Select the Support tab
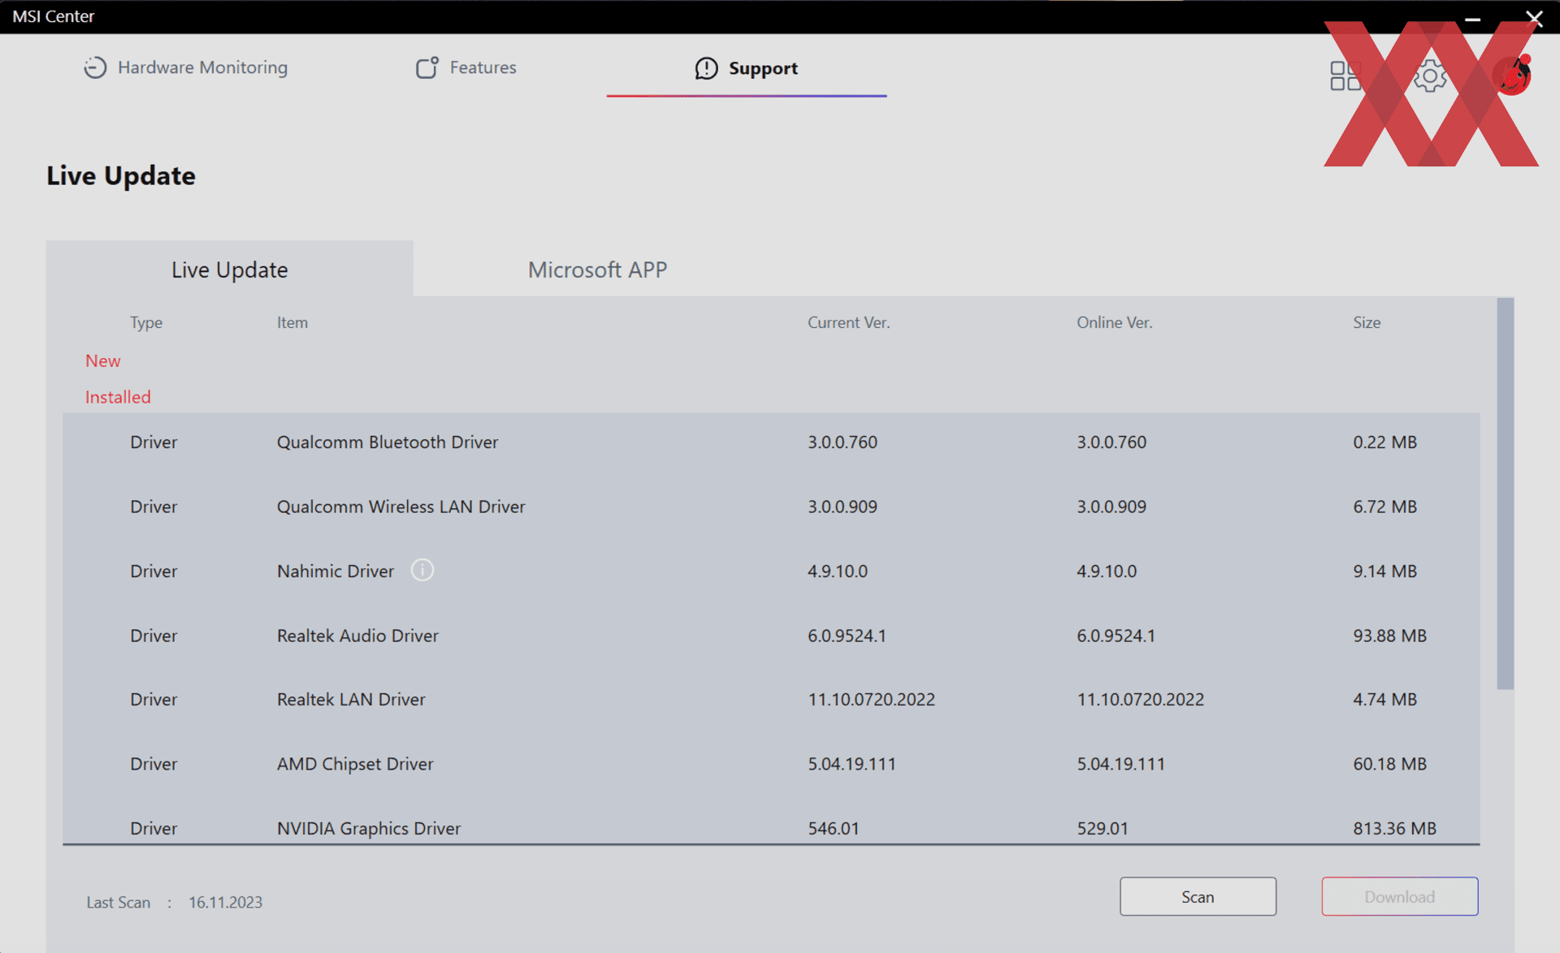The height and width of the screenshot is (953, 1560). (x=746, y=68)
